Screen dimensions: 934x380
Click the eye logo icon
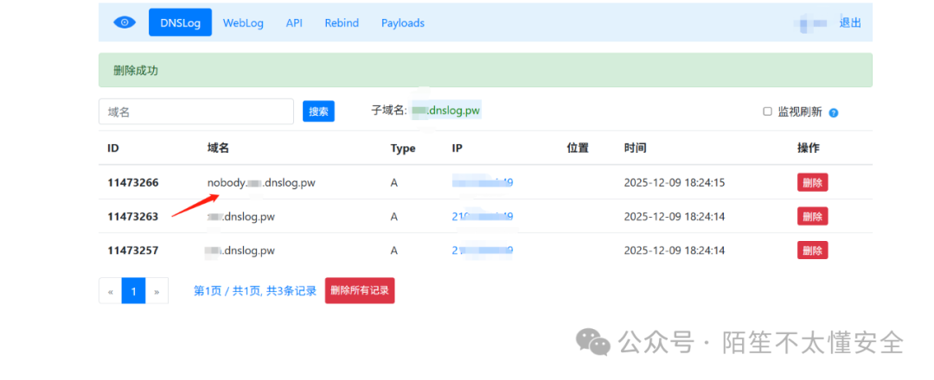(x=125, y=22)
